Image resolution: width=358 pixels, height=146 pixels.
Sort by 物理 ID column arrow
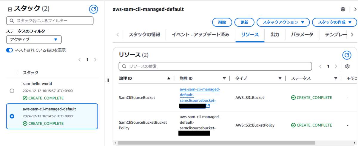pos(224,79)
